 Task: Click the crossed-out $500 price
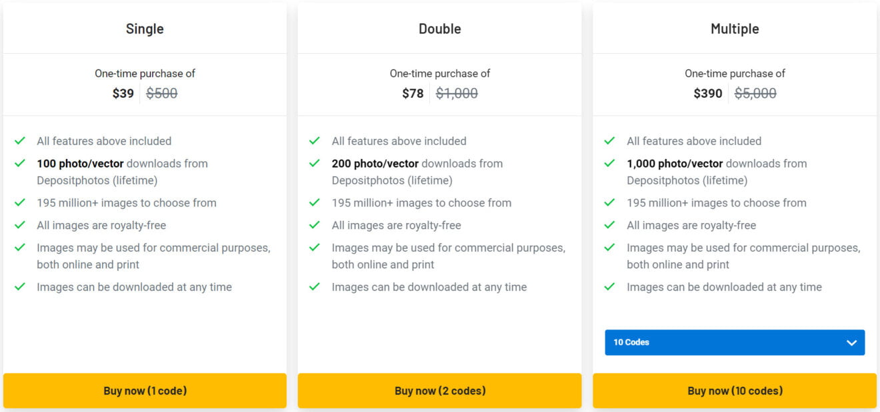(x=161, y=93)
